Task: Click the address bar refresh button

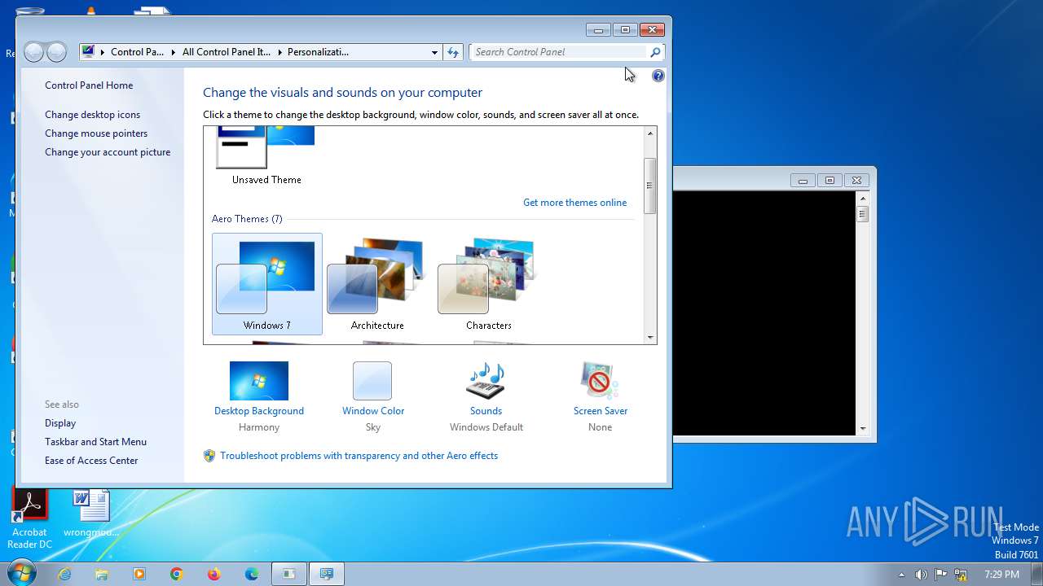Action: [x=454, y=52]
